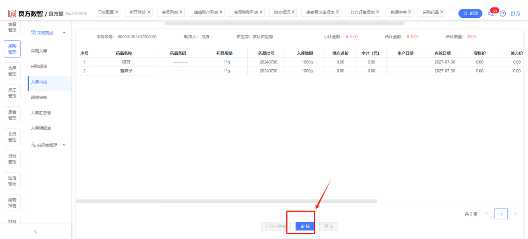Open the help question mark icon

coord(502,14)
